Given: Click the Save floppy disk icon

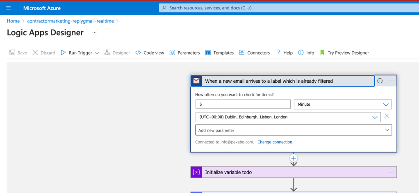Looking at the screenshot, I should [12, 52].
